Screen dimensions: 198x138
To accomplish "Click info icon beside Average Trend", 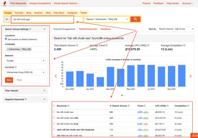I will [x=107, y=45].
